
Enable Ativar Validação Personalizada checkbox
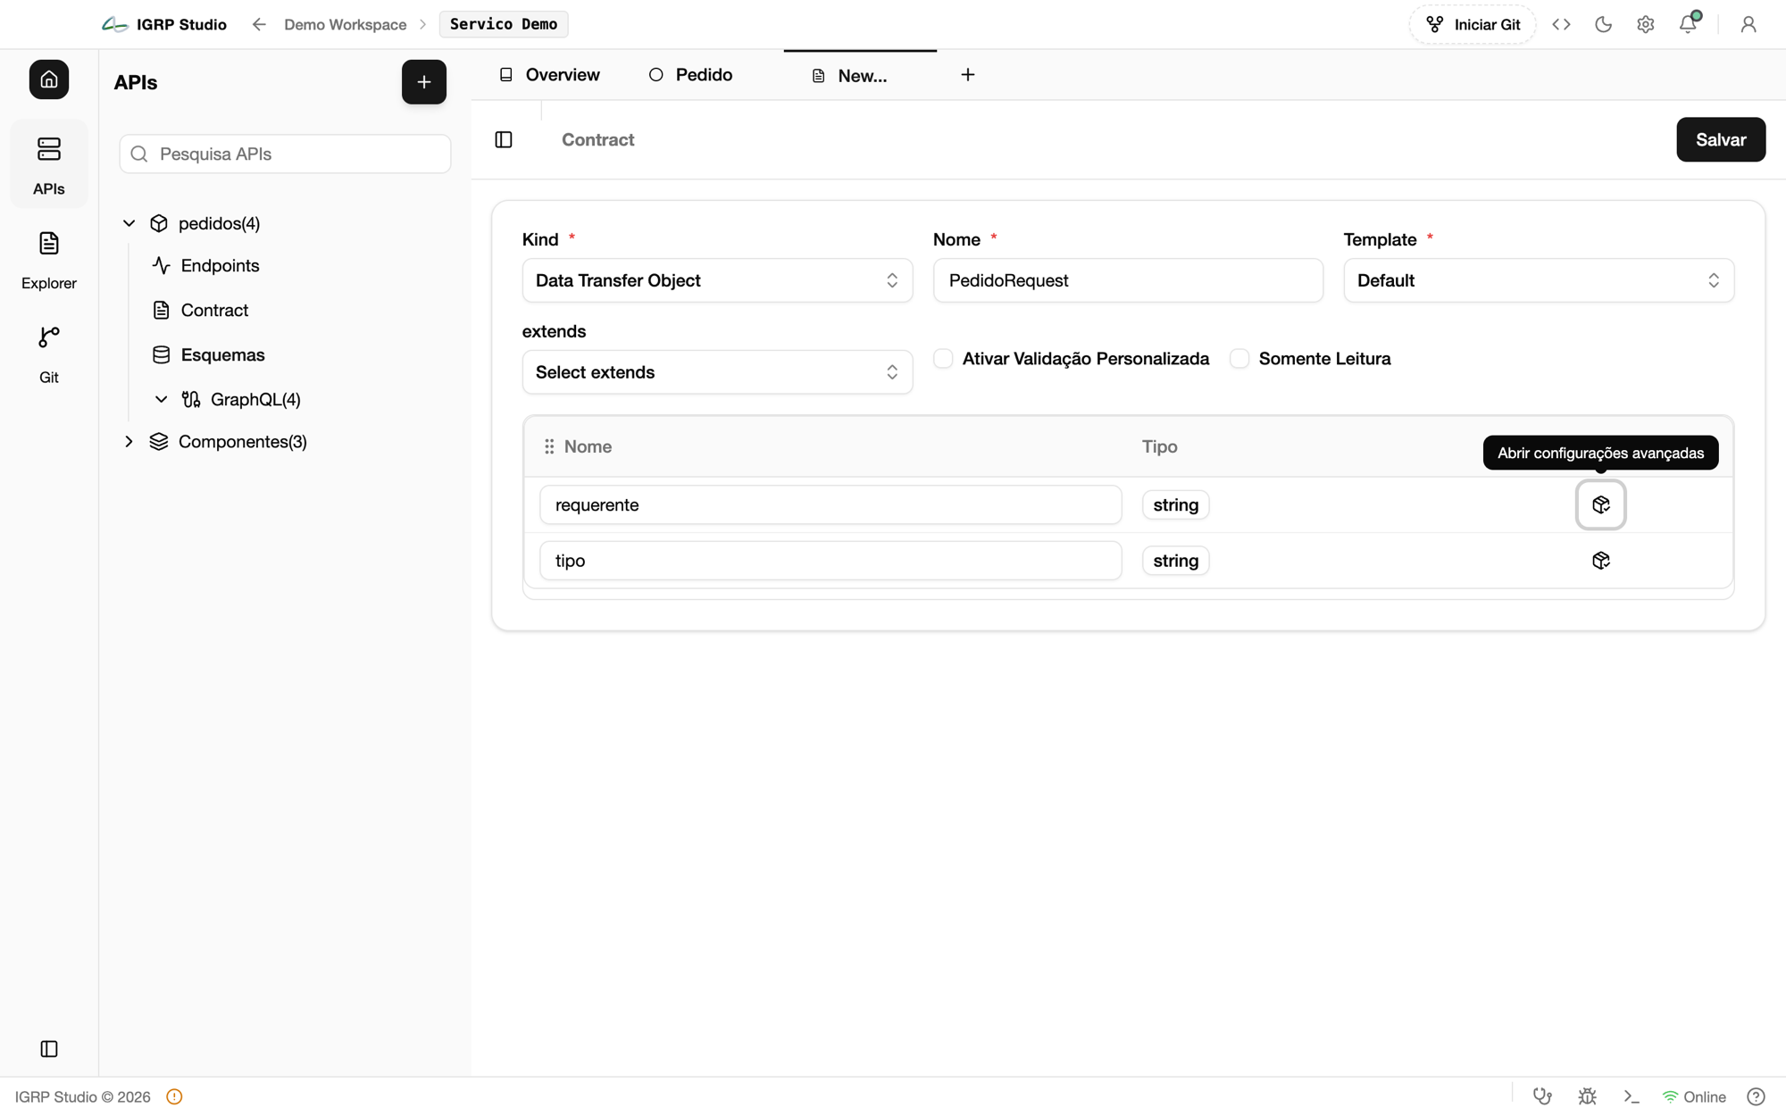click(943, 359)
